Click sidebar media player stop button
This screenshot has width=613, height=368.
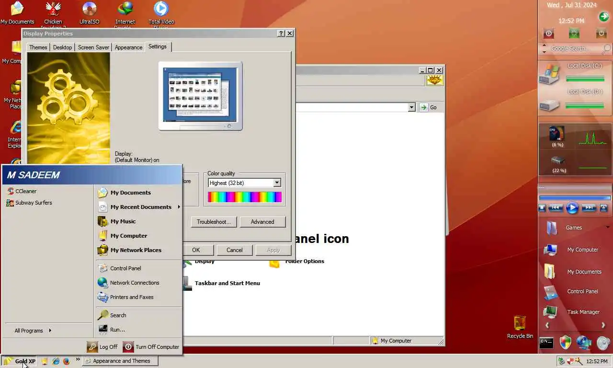(542, 208)
